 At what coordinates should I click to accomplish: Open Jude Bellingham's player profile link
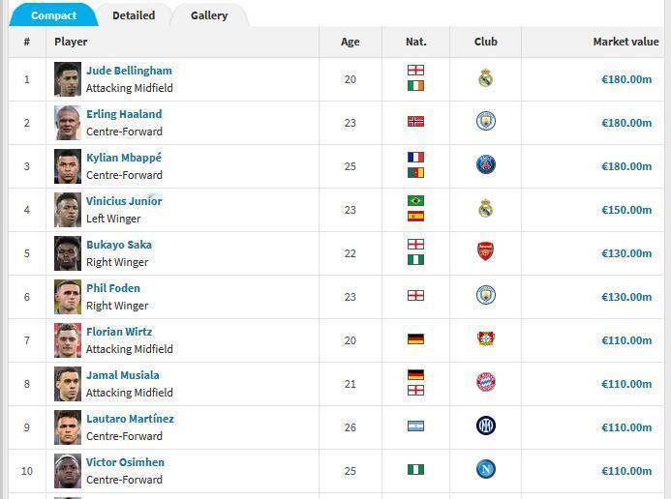click(129, 71)
